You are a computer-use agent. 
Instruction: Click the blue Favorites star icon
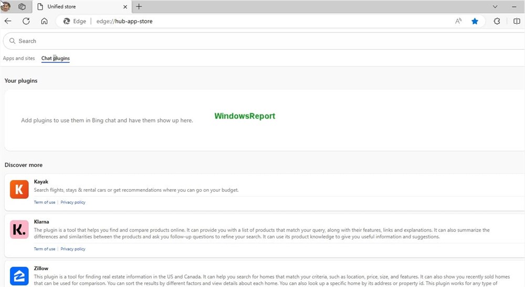tap(475, 21)
